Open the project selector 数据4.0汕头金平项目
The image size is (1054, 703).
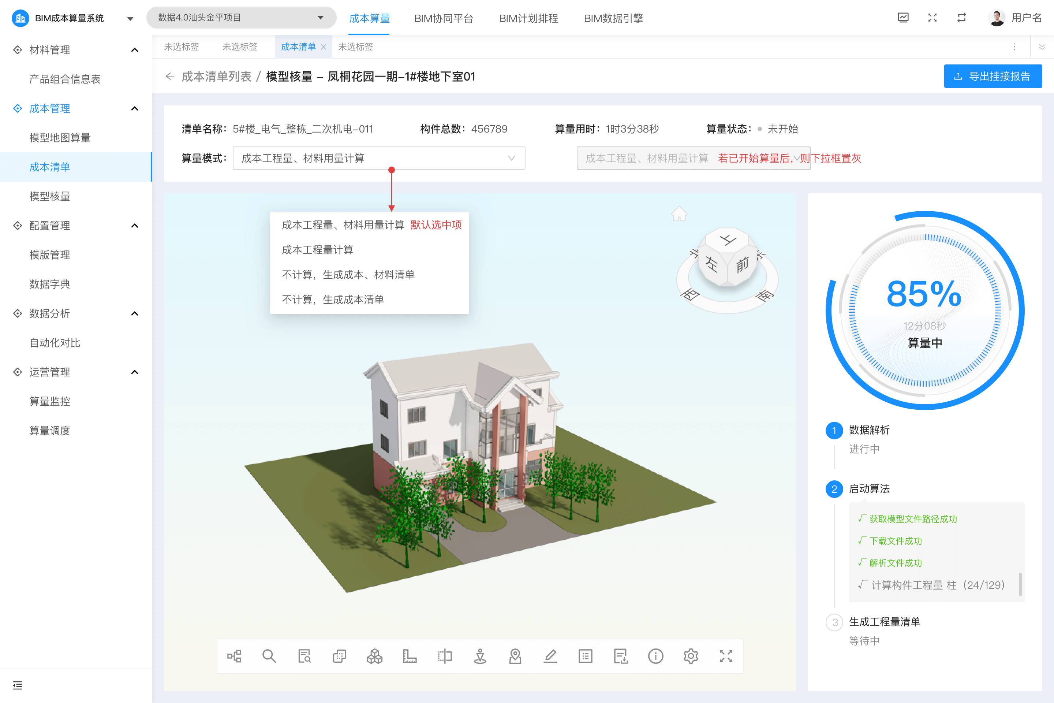click(x=241, y=18)
